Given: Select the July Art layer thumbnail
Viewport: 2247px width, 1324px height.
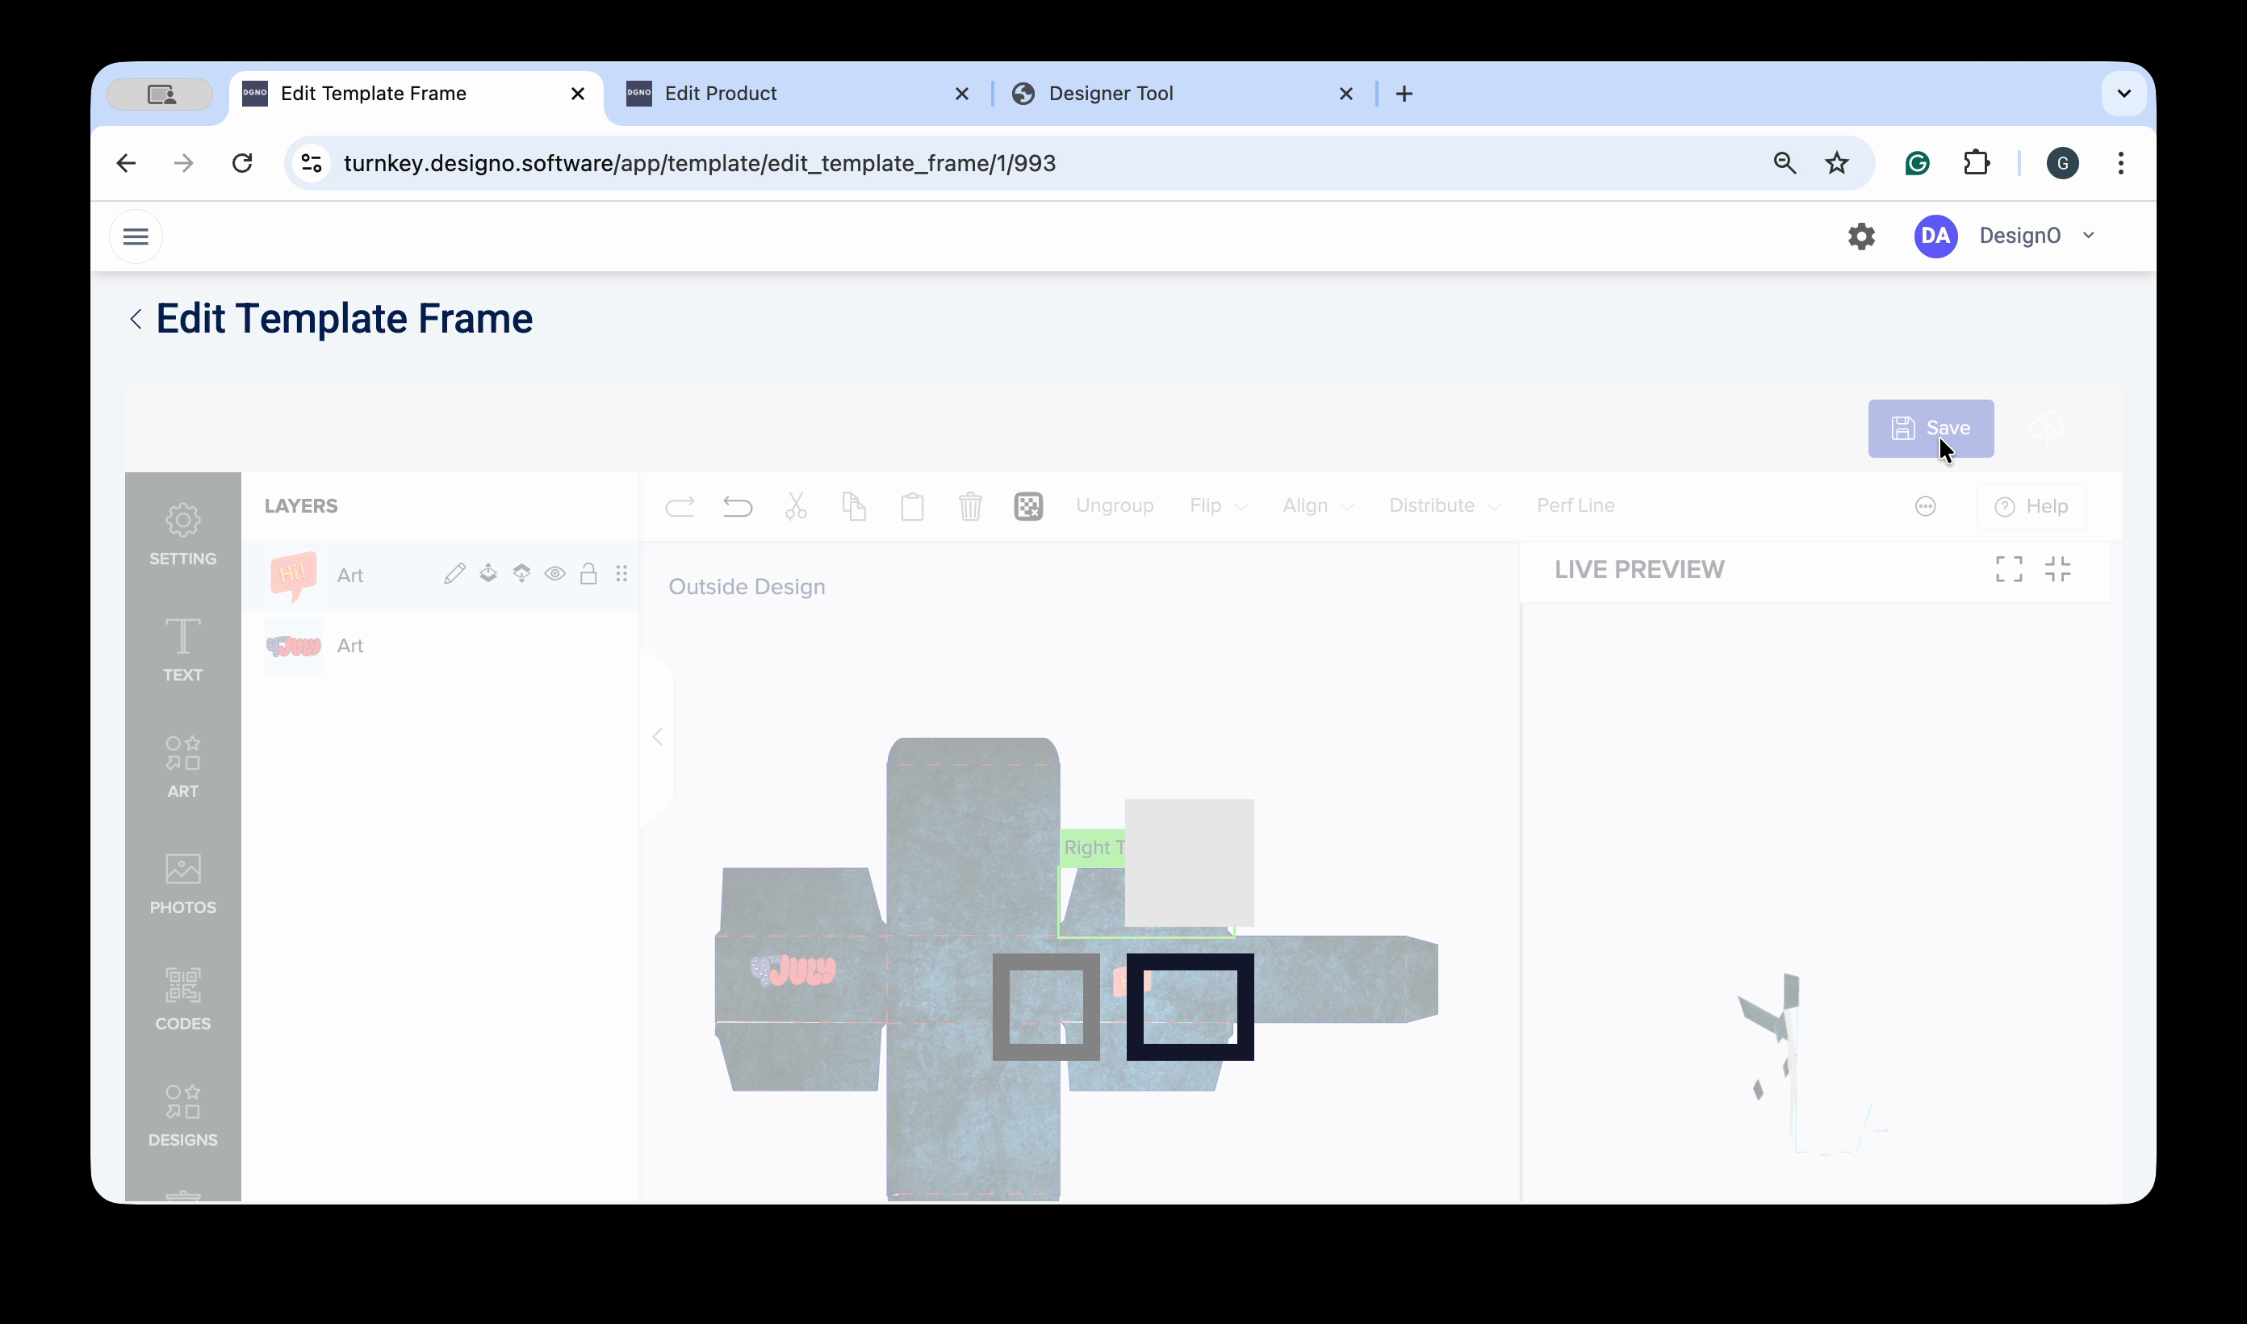Looking at the screenshot, I should click(x=293, y=646).
